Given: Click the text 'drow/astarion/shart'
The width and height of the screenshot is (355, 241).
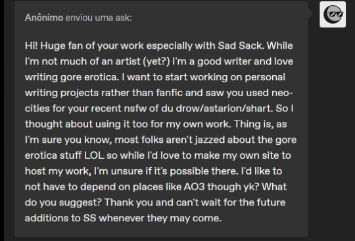Looking at the screenshot, I should coord(224,109).
